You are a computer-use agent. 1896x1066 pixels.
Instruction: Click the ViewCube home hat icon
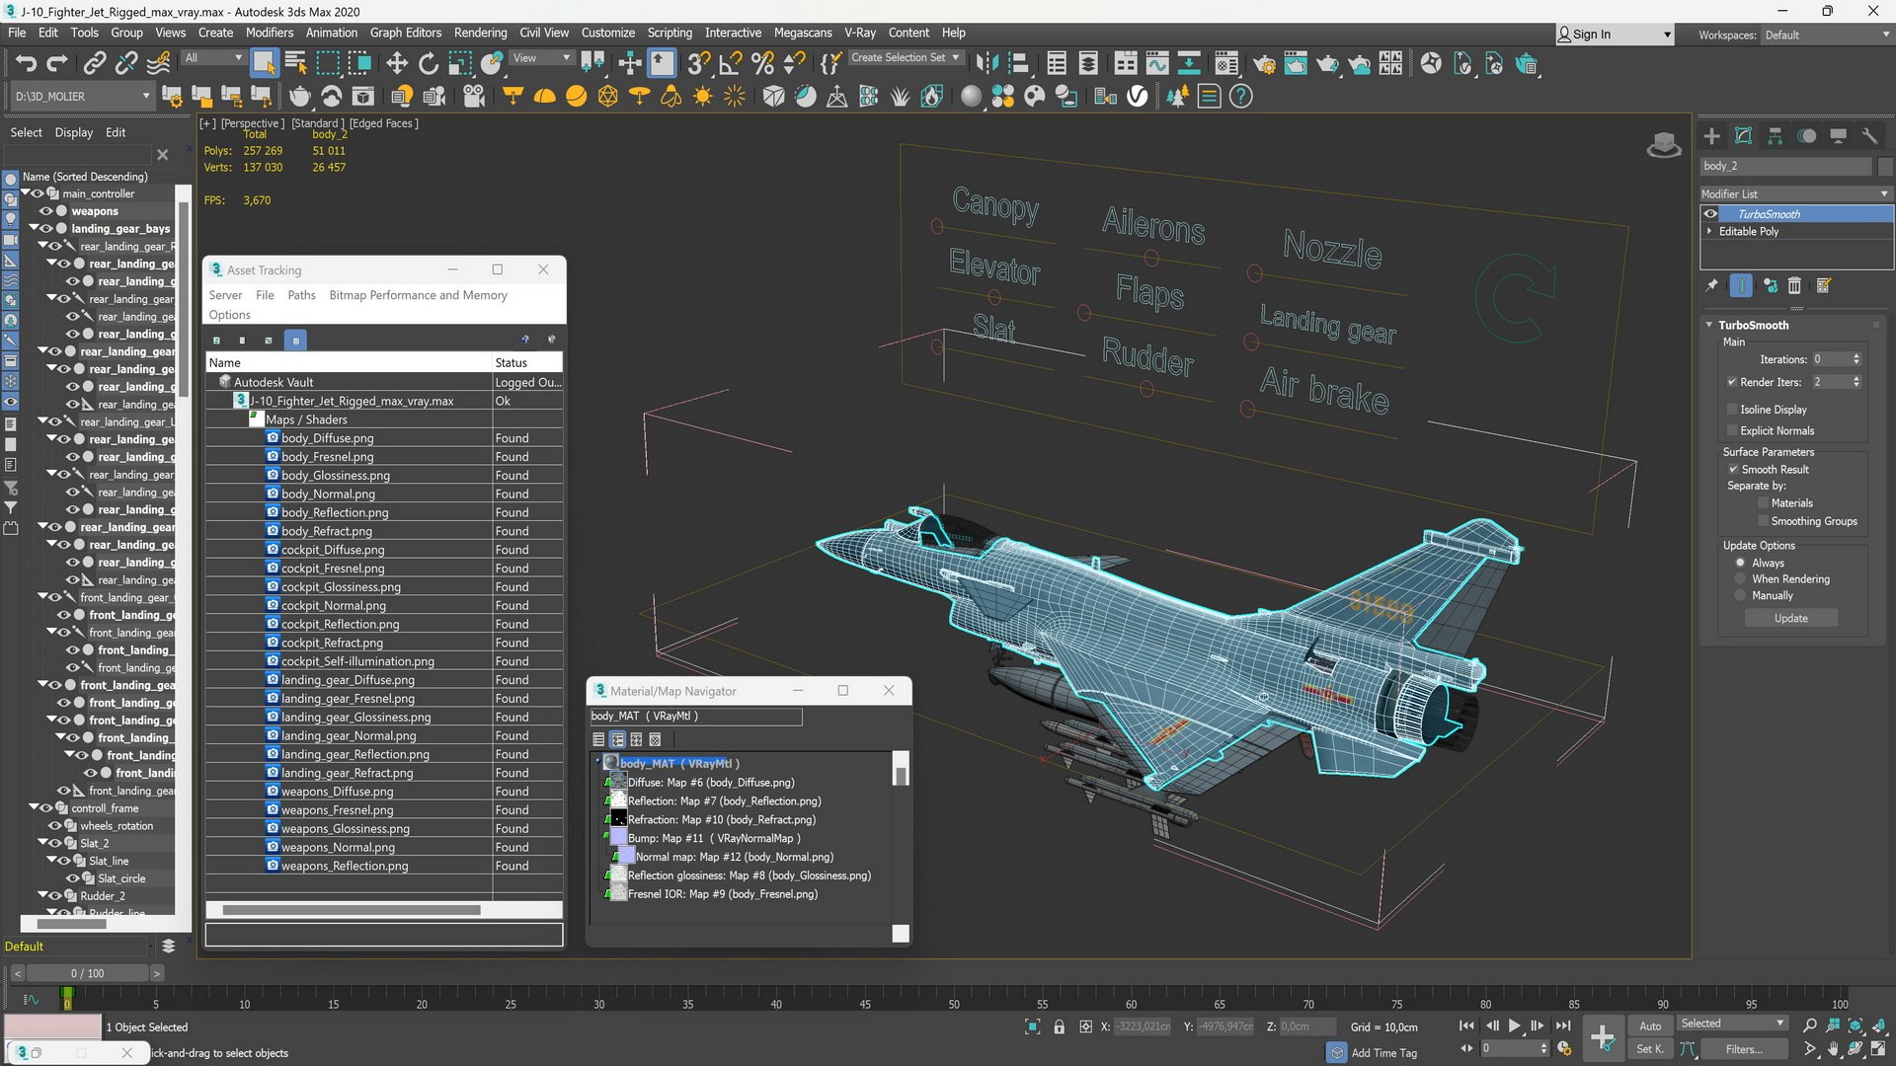point(1664,145)
